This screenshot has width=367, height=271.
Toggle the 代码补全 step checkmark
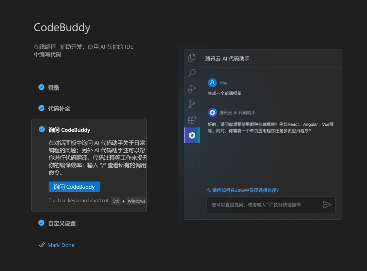(x=41, y=108)
